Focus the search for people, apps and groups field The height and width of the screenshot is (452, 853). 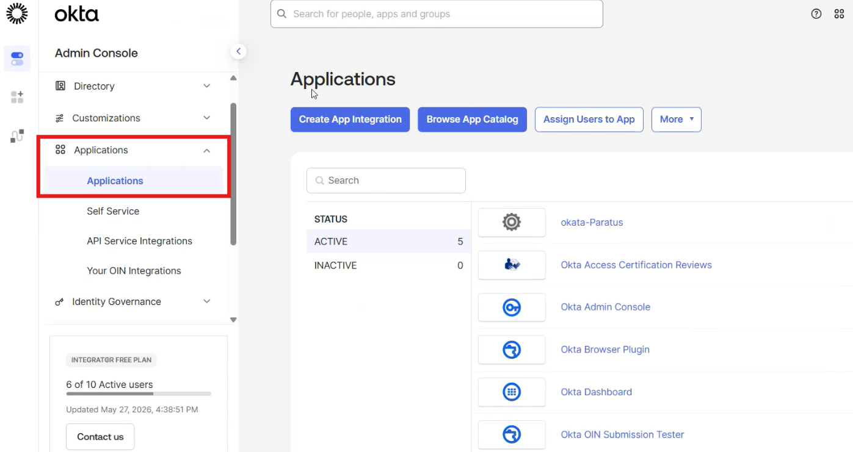point(437,14)
